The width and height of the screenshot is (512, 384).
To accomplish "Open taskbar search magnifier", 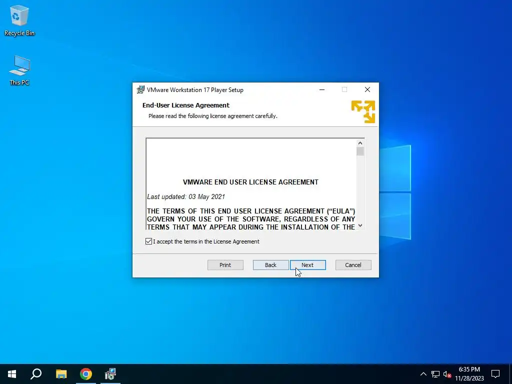I will tap(36, 374).
